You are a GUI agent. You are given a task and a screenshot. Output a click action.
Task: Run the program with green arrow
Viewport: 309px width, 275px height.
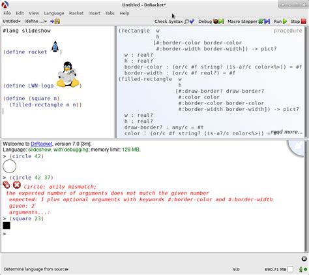(x=280, y=22)
